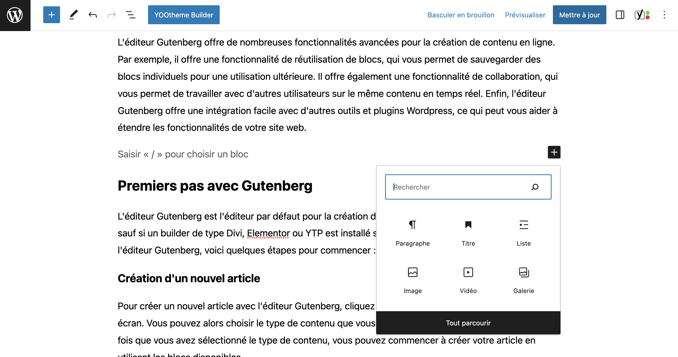Click the empty block placeholder 'Saisir « / »'
Viewport: 678px width, 357px height.
(183, 154)
